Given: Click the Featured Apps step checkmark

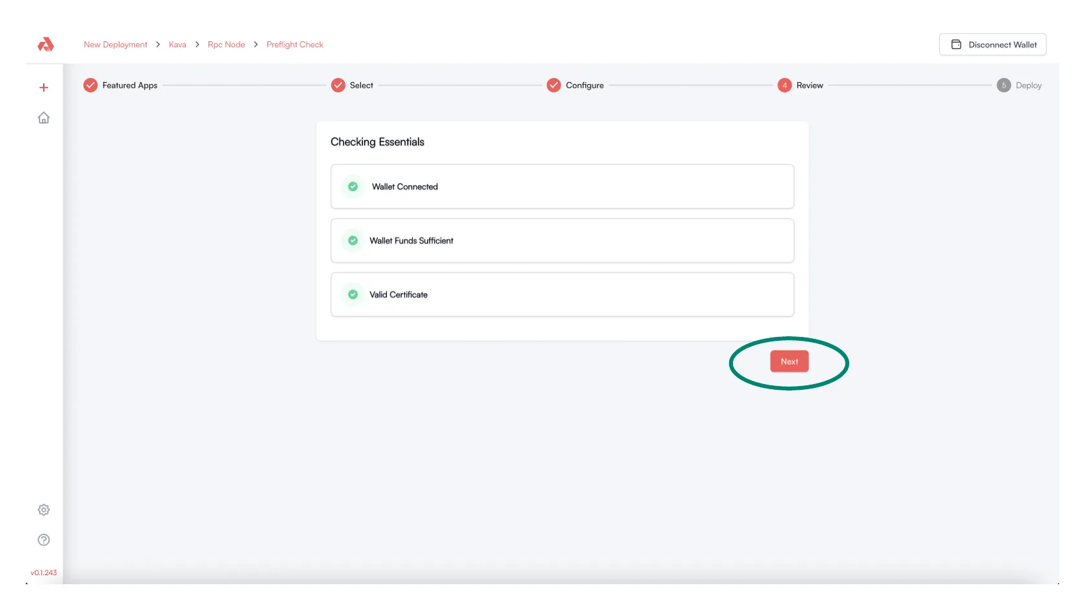Looking at the screenshot, I should [90, 85].
